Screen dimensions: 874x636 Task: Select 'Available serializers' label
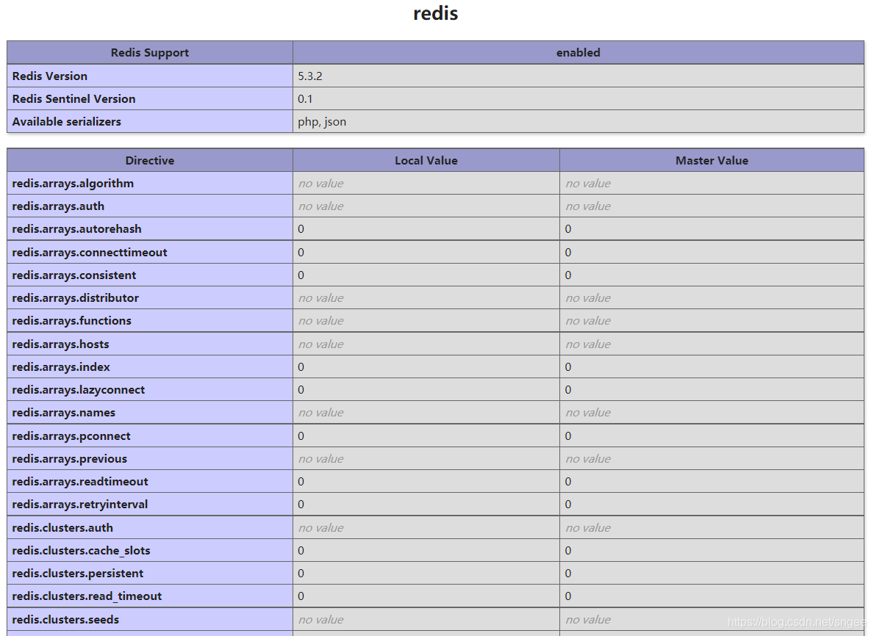click(x=66, y=121)
